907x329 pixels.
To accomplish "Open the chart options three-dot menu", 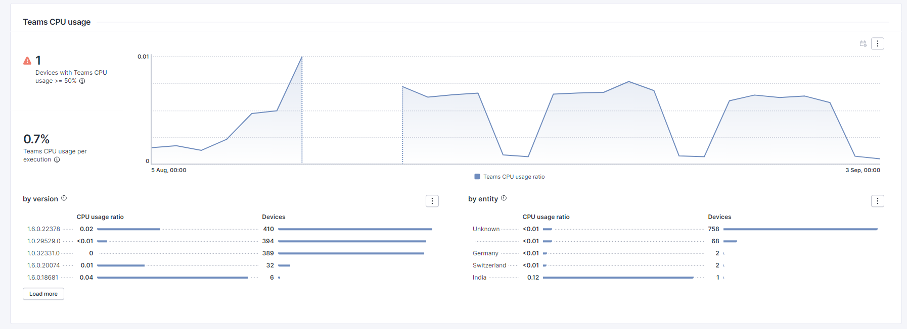I will 878,43.
